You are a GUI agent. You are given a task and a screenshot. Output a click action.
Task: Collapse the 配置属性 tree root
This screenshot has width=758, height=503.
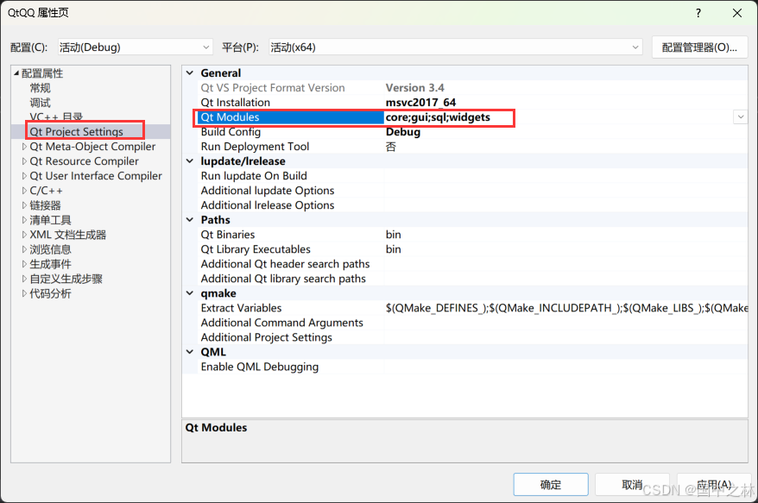tap(16, 73)
